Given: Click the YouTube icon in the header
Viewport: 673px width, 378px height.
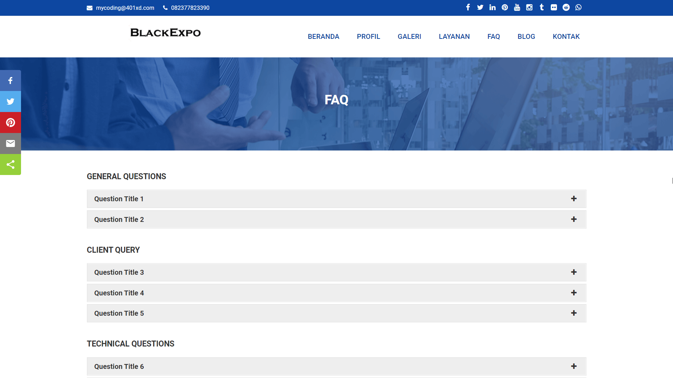Looking at the screenshot, I should (x=517, y=7).
